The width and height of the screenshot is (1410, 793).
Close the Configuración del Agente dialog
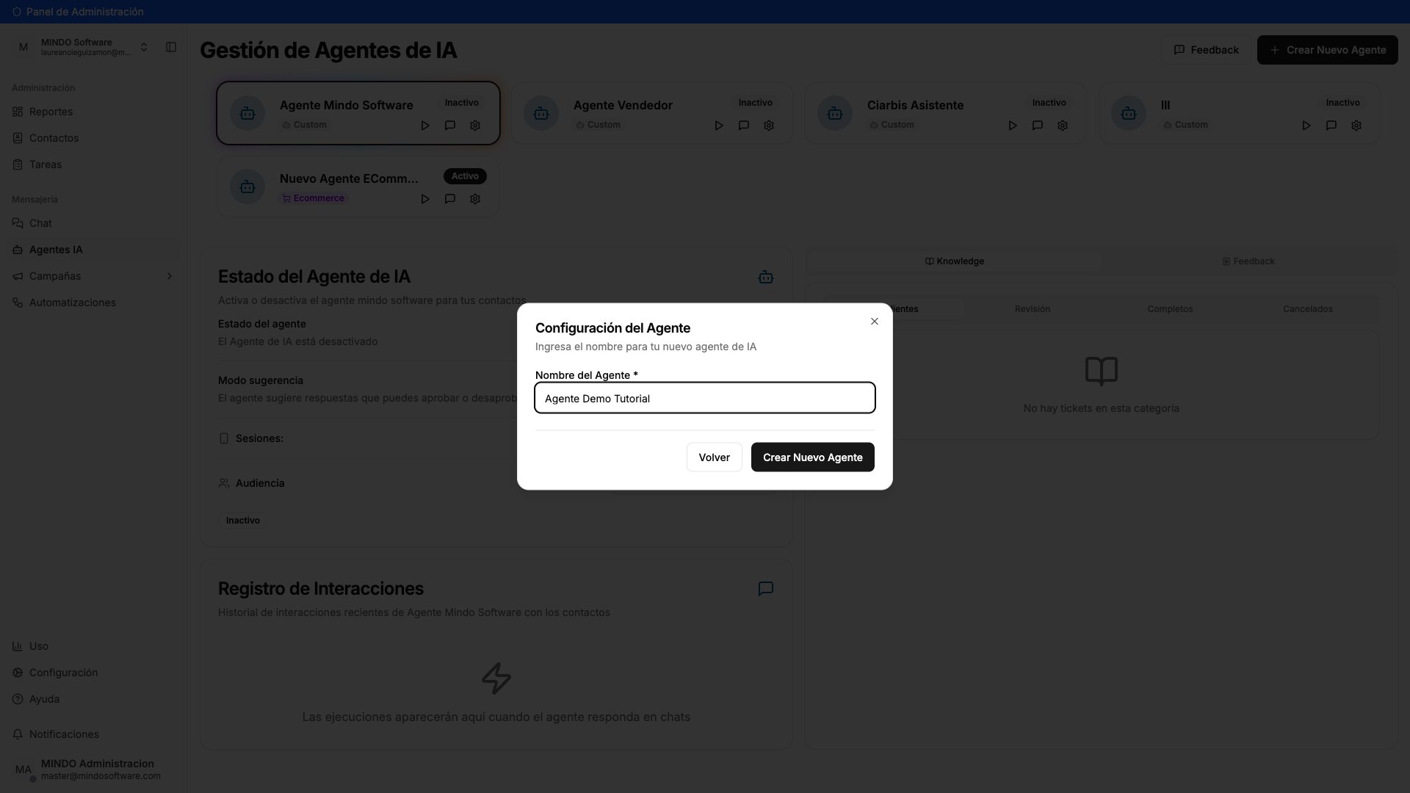tap(874, 321)
